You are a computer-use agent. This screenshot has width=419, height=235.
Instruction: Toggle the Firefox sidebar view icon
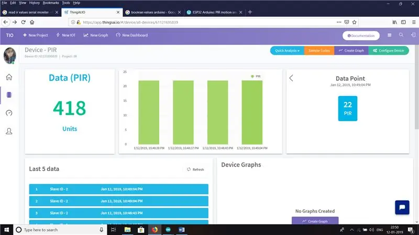[x=403, y=22]
